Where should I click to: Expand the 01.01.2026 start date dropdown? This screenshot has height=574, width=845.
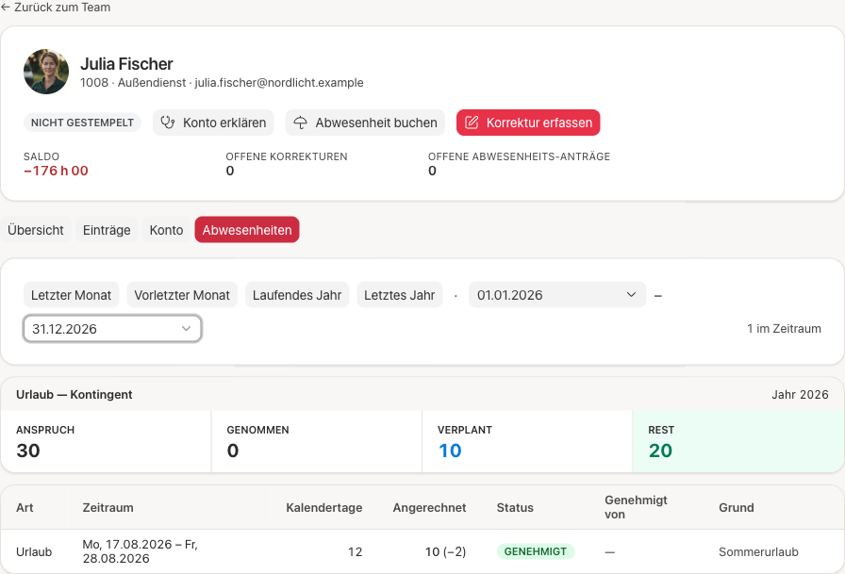tap(557, 295)
